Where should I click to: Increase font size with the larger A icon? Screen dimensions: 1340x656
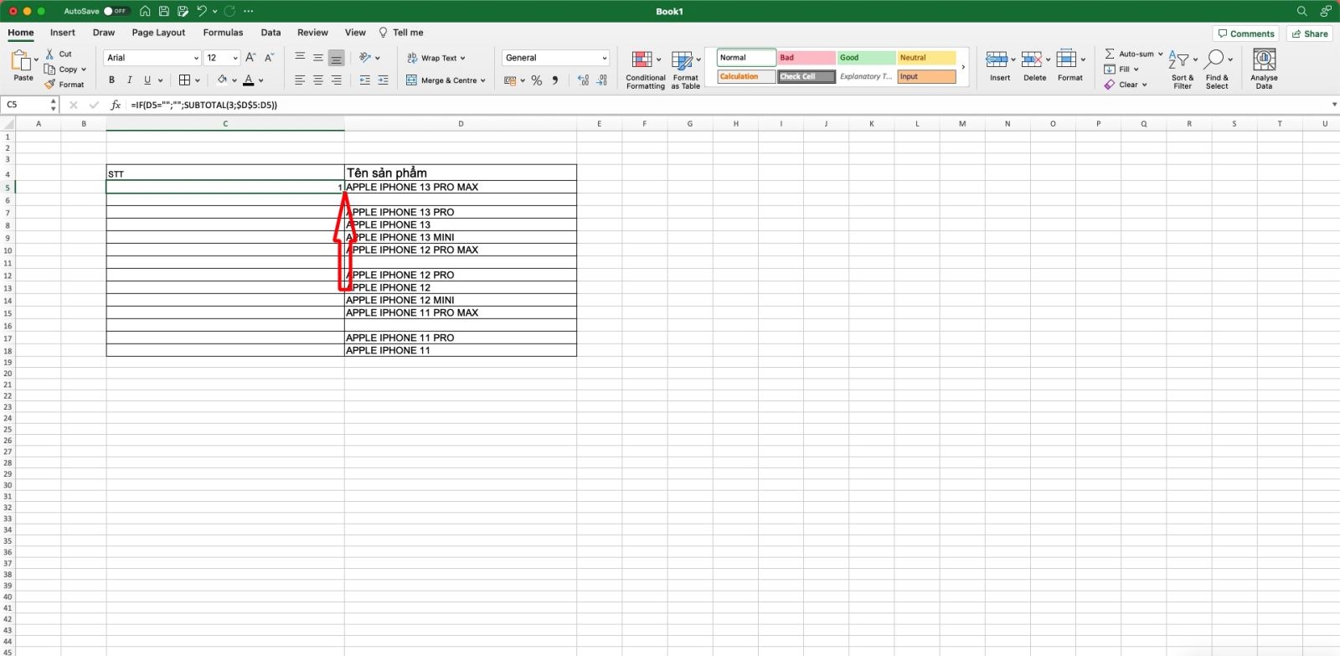tap(250, 58)
